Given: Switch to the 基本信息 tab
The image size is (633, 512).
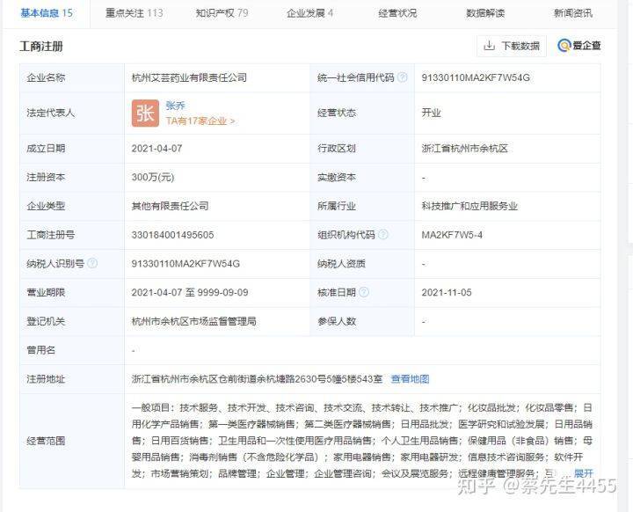Looking at the screenshot, I should point(47,13).
